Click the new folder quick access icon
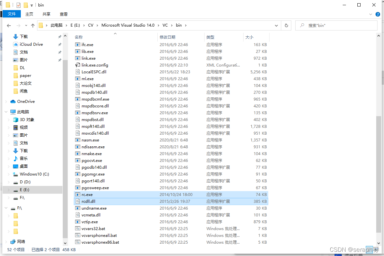The image size is (384, 256). click(x=26, y=5)
